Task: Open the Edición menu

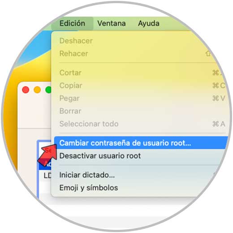Action: tap(73, 23)
